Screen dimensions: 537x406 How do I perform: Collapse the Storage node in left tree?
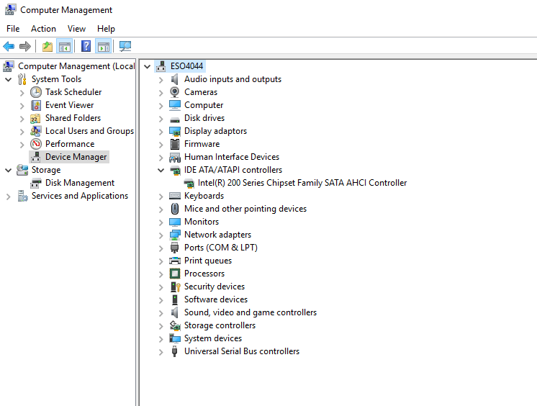coord(9,170)
